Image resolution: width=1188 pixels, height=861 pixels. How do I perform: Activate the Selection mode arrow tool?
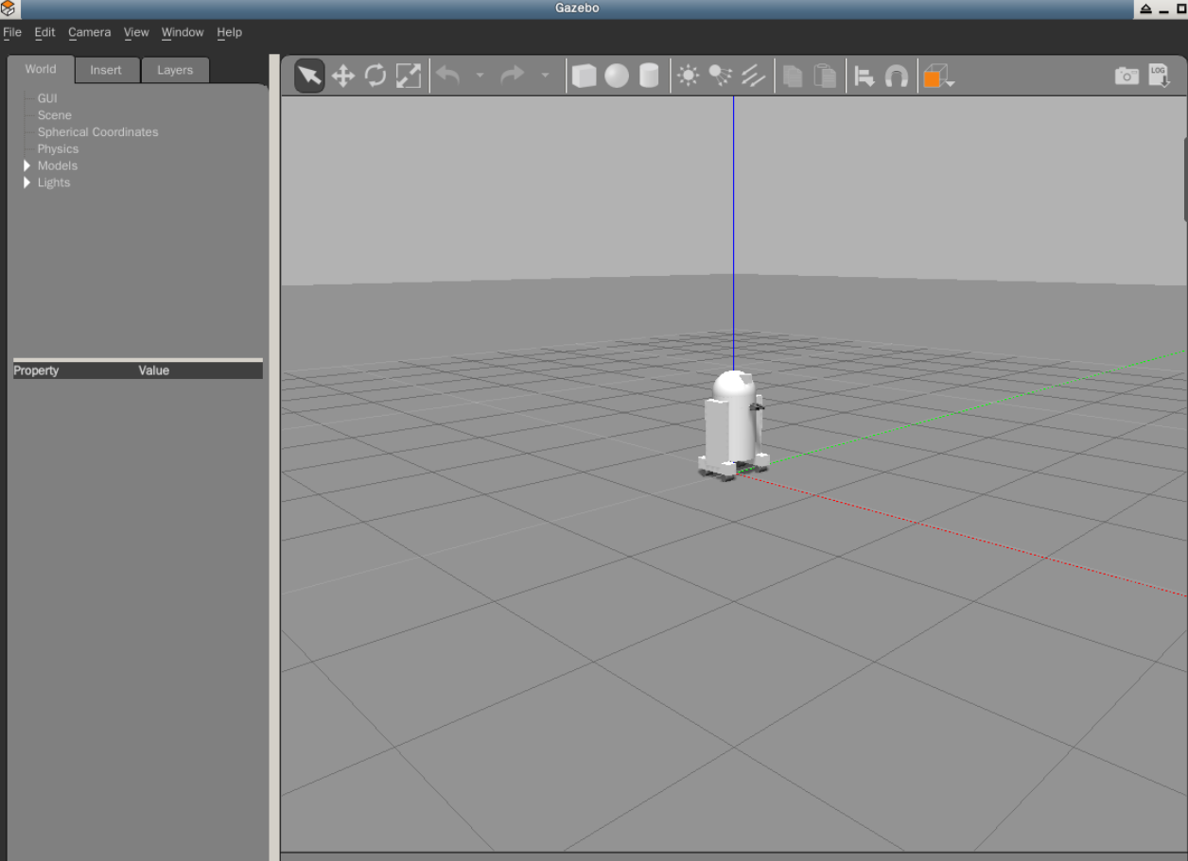[310, 77]
